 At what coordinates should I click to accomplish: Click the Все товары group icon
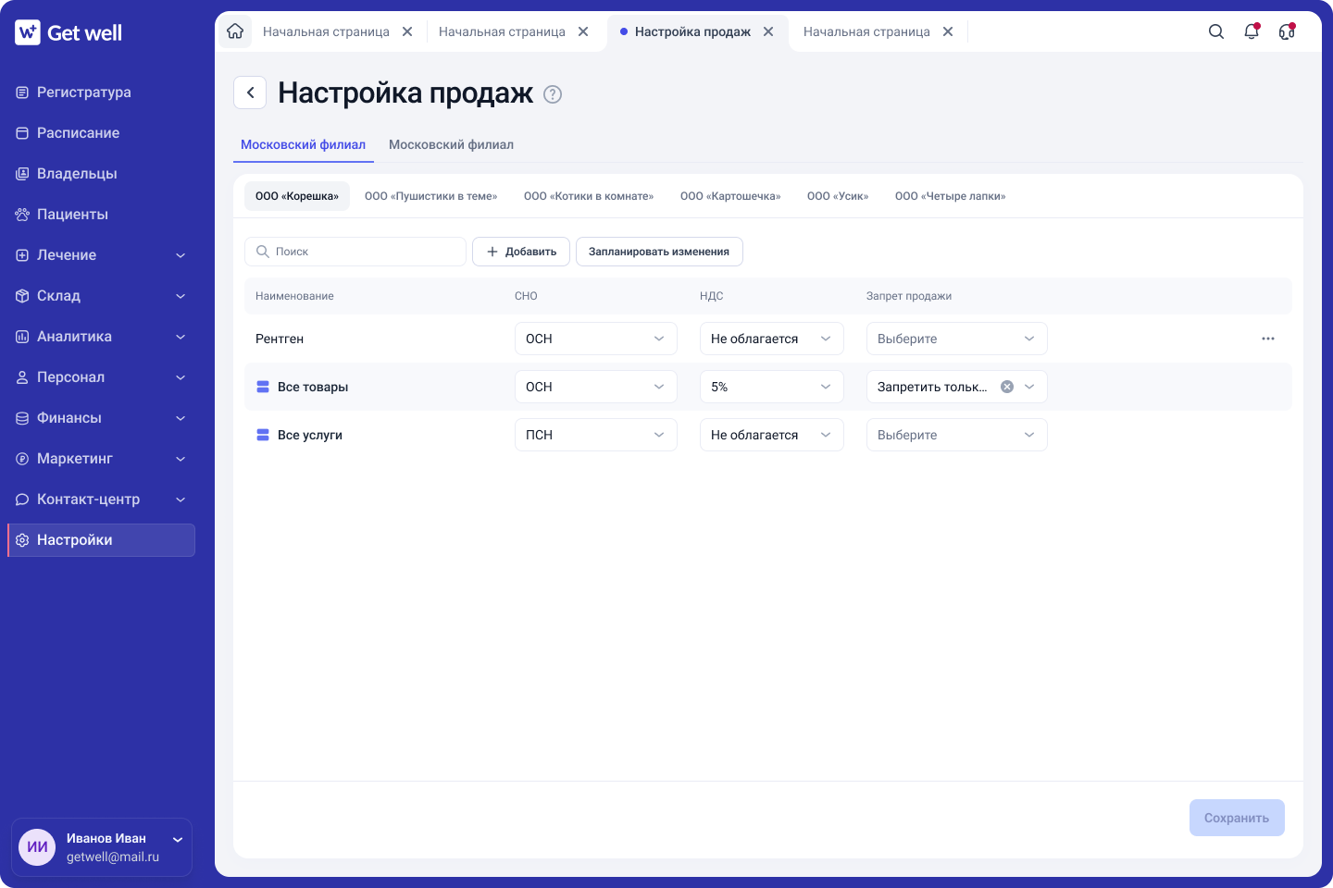[x=263, y=387]
